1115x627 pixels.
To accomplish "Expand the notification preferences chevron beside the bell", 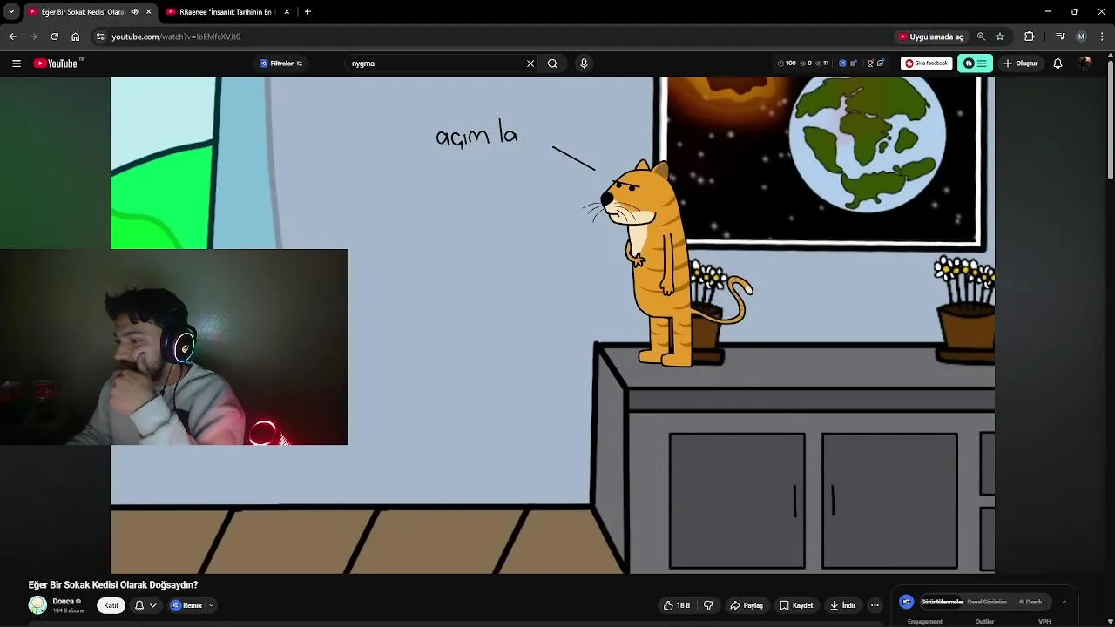I will (x=152, y=605).
